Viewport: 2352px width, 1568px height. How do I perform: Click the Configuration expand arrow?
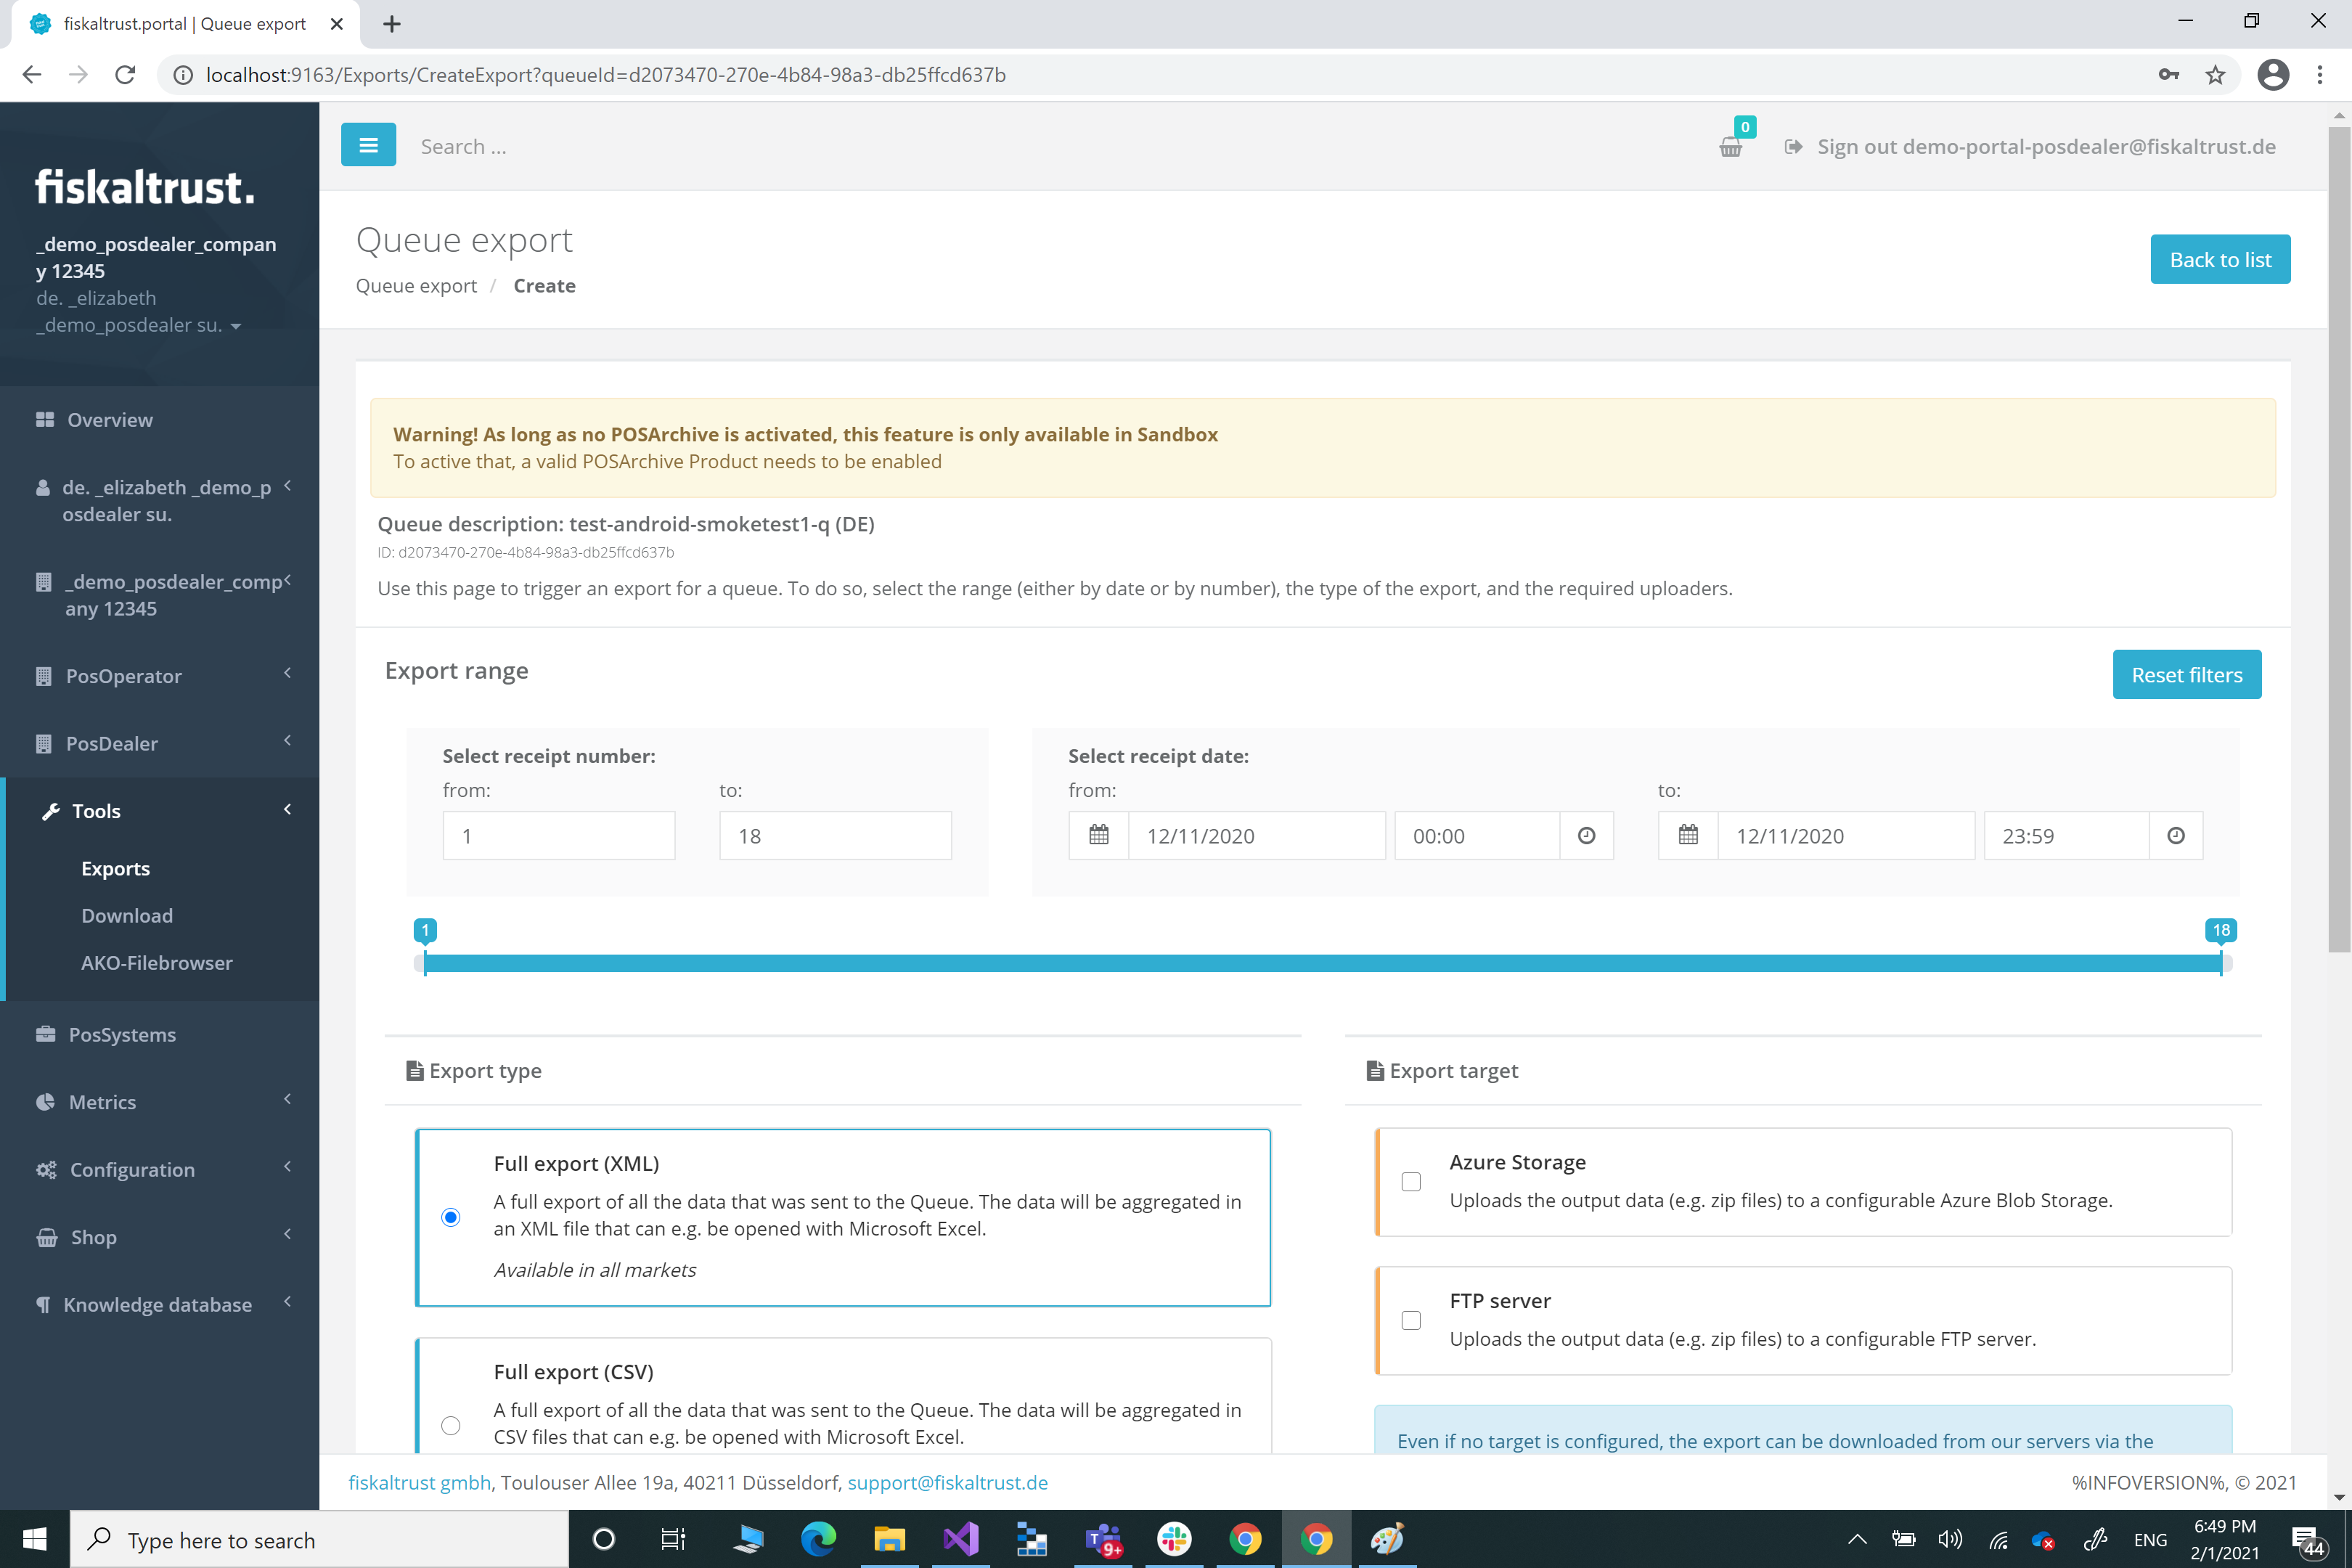[285, 1169]
